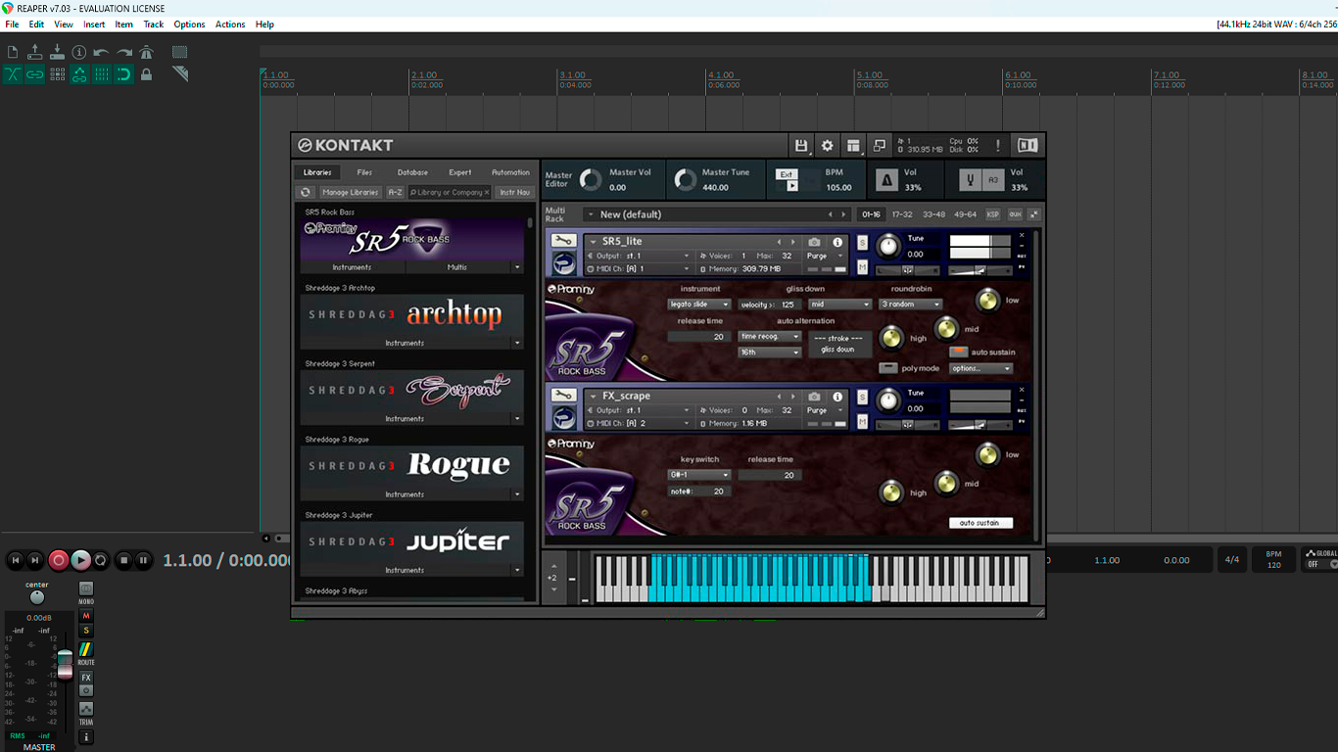This screenshot has height=752, width=1338.
Task: Click the Undo arrow icon
Action: (x=102, y=52)
